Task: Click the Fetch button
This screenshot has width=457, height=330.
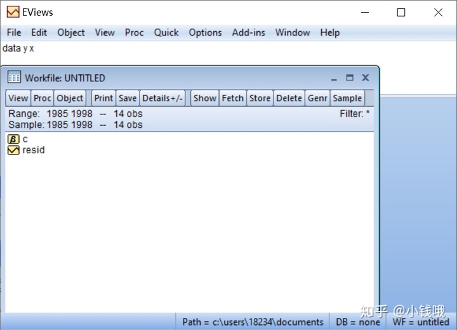Action: [x=232, y=98]
